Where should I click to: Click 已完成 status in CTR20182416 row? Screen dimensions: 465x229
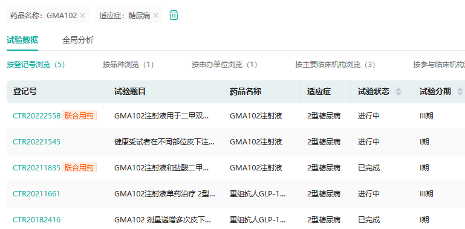click(369, 220)
